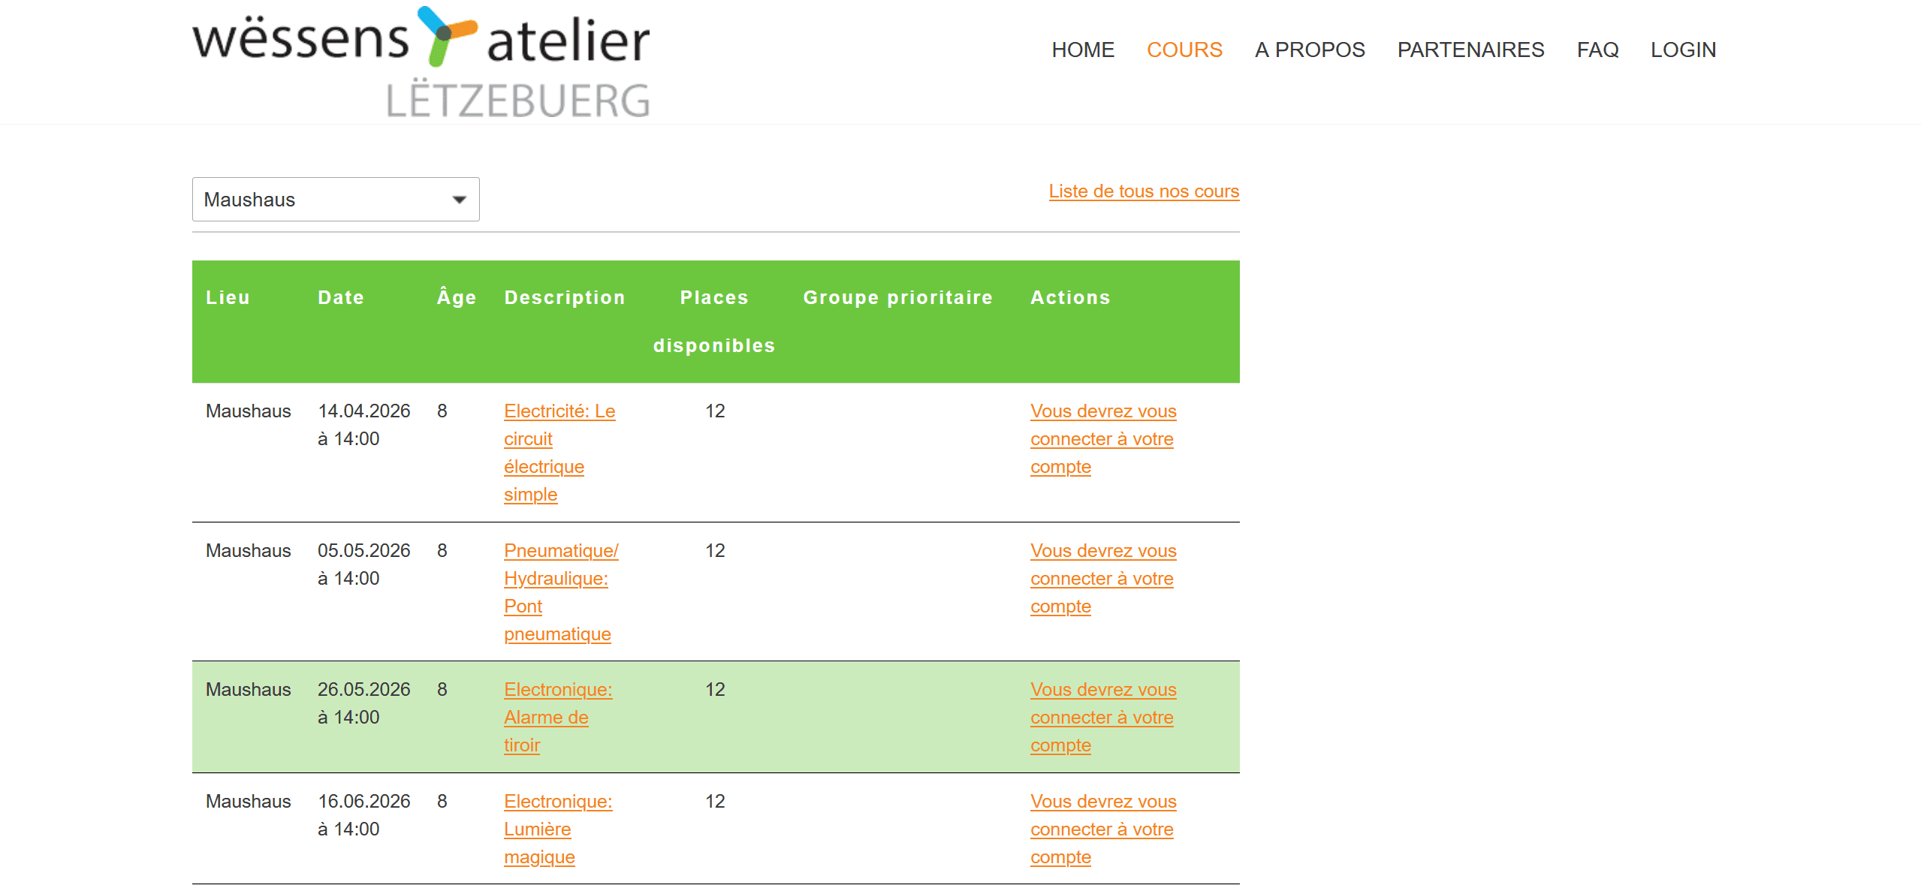Open course "Pneumatique/Hydraulique: Pont pneumatique"
Screen dimensions: 1921x894
tap(560, 591)
